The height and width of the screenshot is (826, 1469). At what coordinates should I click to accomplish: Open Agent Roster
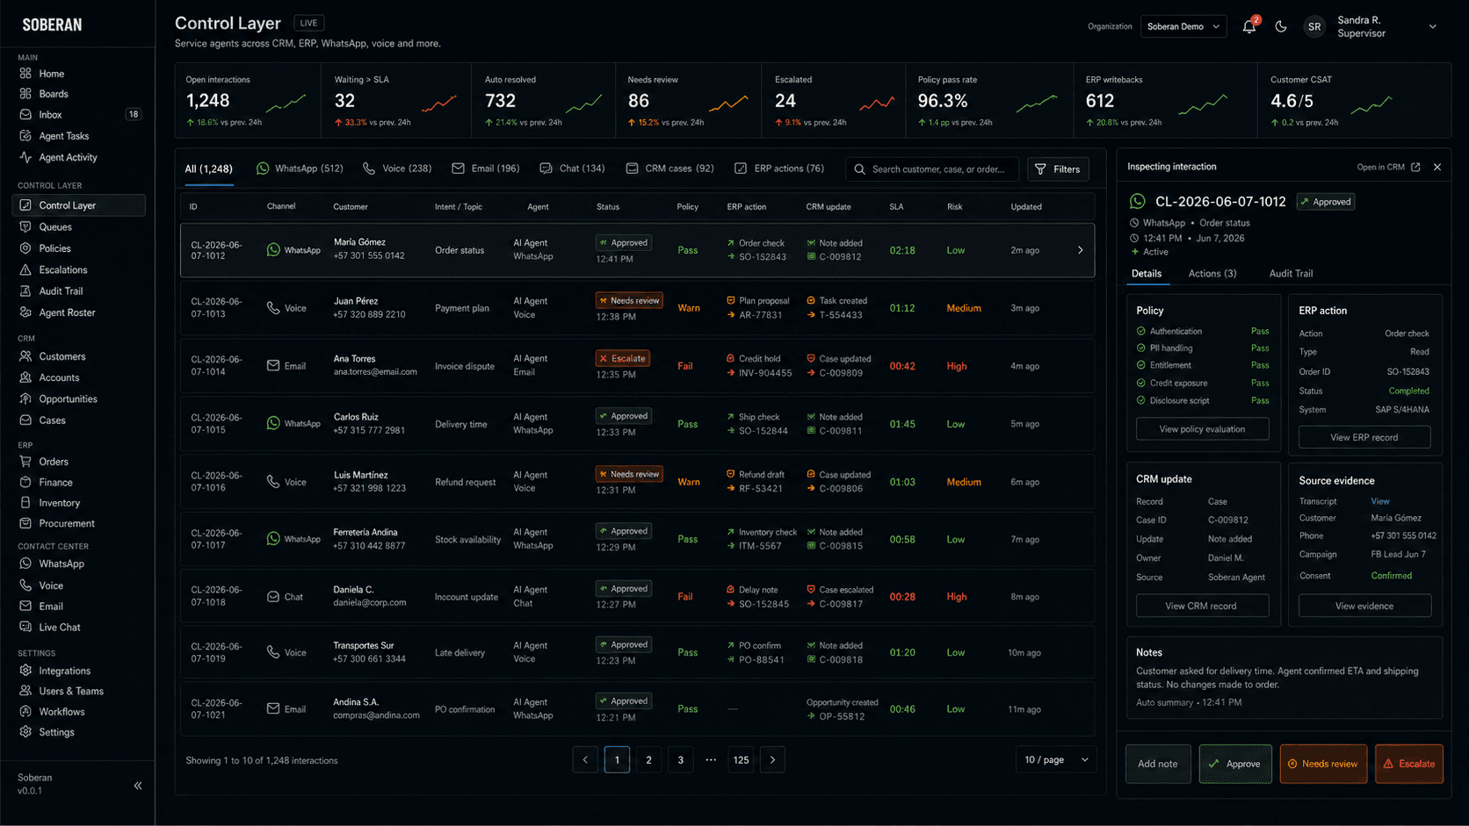67,312
